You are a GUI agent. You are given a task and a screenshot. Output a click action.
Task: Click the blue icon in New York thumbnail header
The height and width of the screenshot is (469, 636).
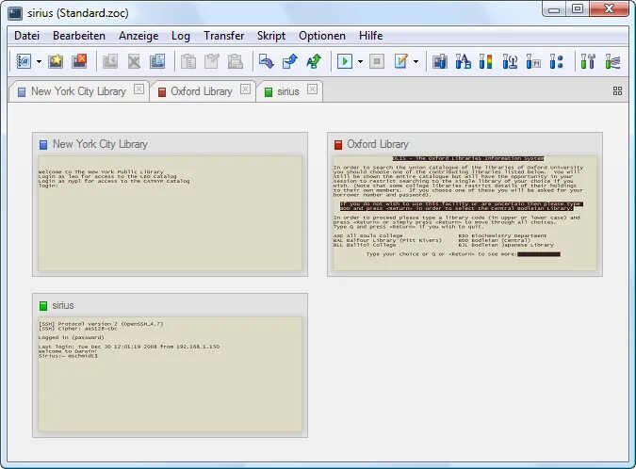tap(43, 145)
